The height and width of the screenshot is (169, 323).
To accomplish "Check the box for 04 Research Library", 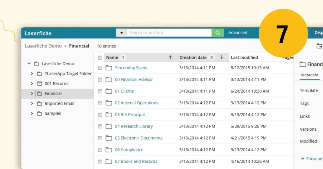I will (x=100, y=127).
